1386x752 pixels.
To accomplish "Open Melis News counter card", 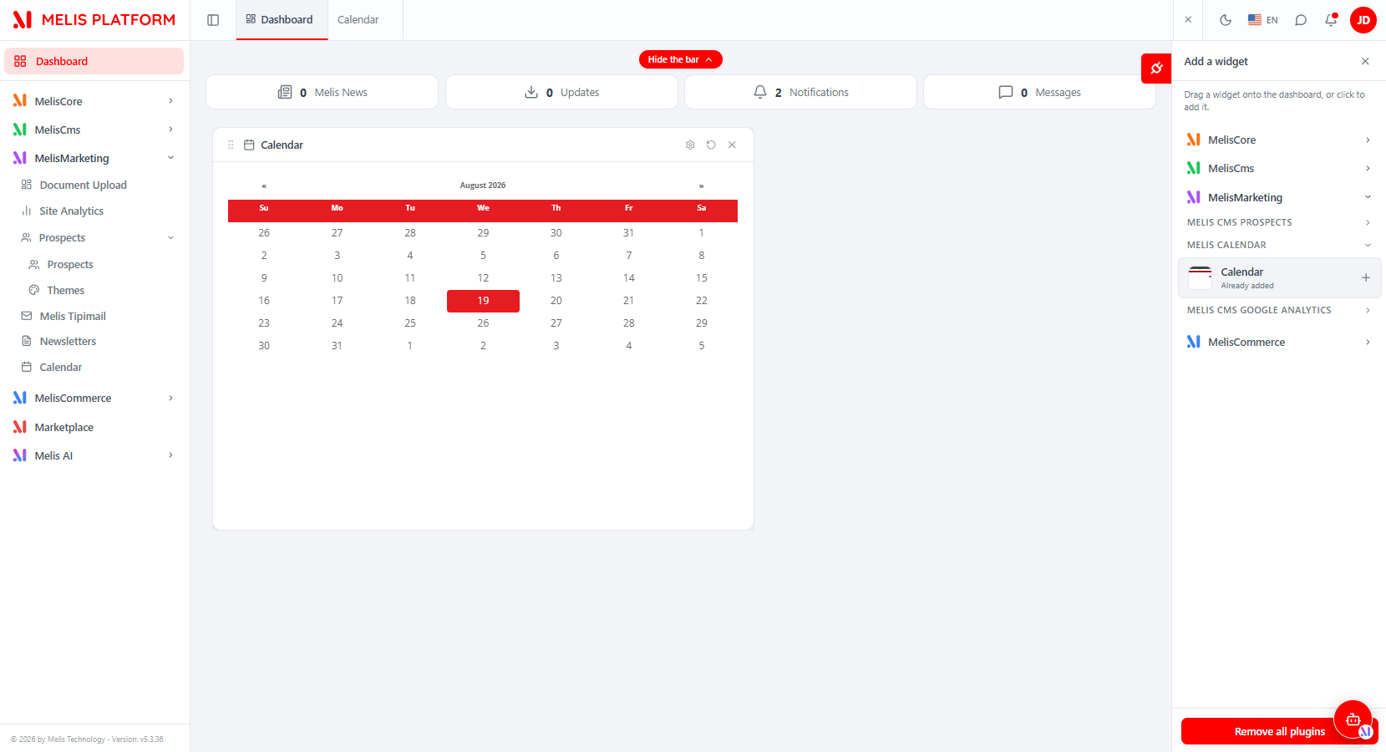I will point(322,92).
